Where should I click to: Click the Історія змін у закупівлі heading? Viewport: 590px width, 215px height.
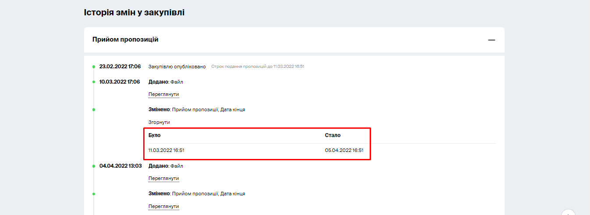coord(134,12)
